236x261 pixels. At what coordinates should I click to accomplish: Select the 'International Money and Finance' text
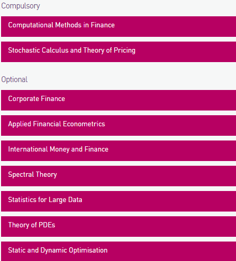[x=58, y=149]
